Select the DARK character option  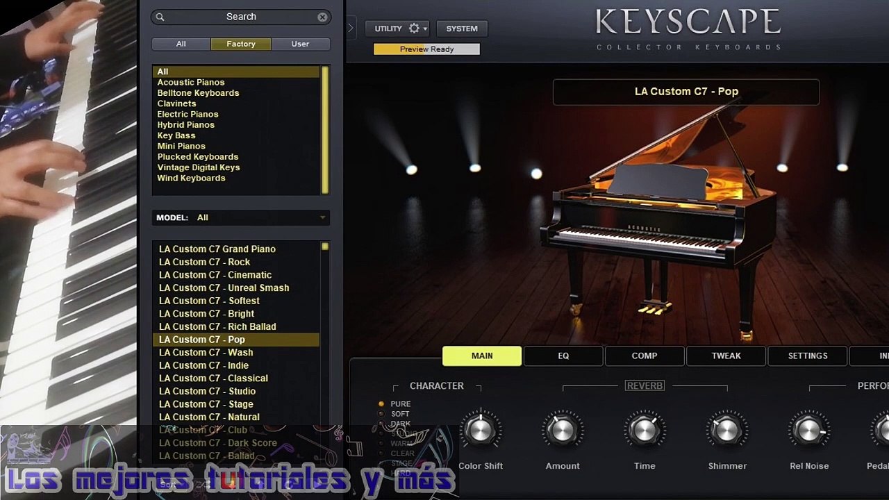[394, 424]
